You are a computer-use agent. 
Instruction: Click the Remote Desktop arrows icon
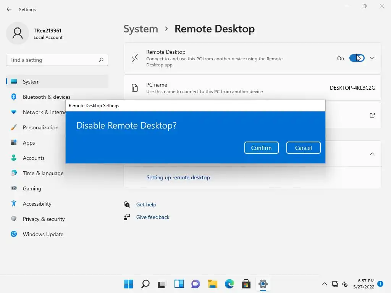tap(135, 58)
